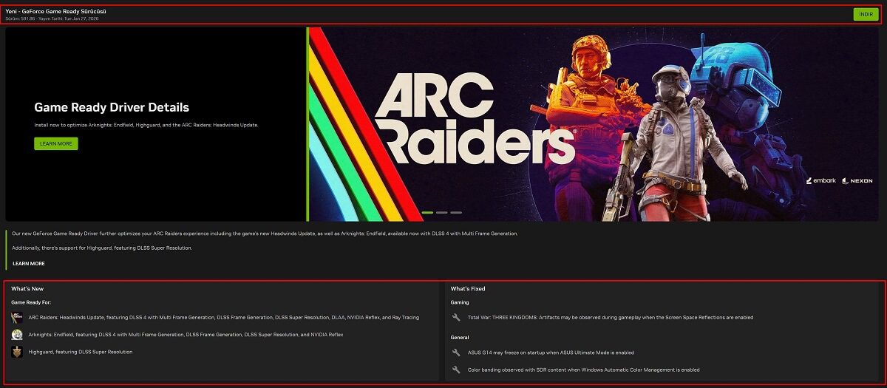Click the What's Fixed section heading
The height and width of the screenshot is (388, 887).
point(468,289)
